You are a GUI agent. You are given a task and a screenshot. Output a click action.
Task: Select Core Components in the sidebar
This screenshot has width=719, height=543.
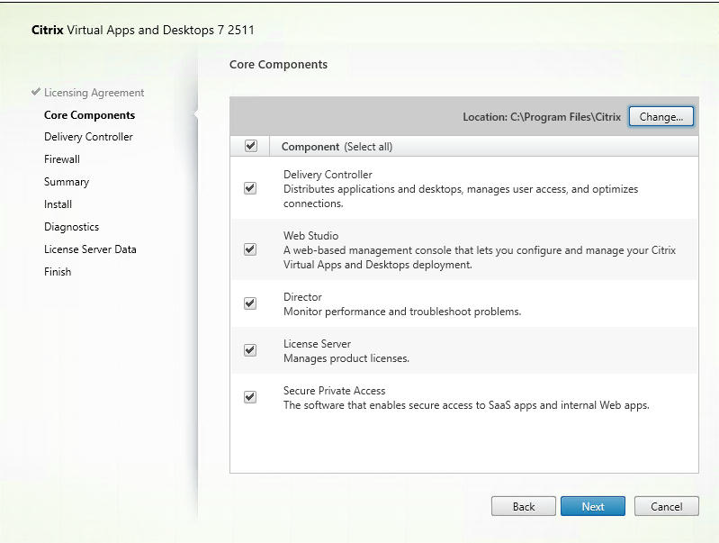[x=89, y=115]
